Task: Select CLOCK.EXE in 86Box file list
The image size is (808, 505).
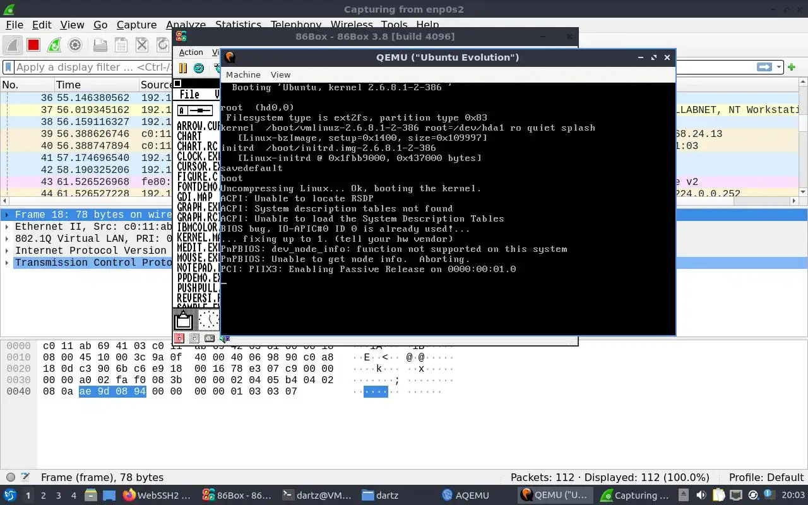Action: coord(198,157)
